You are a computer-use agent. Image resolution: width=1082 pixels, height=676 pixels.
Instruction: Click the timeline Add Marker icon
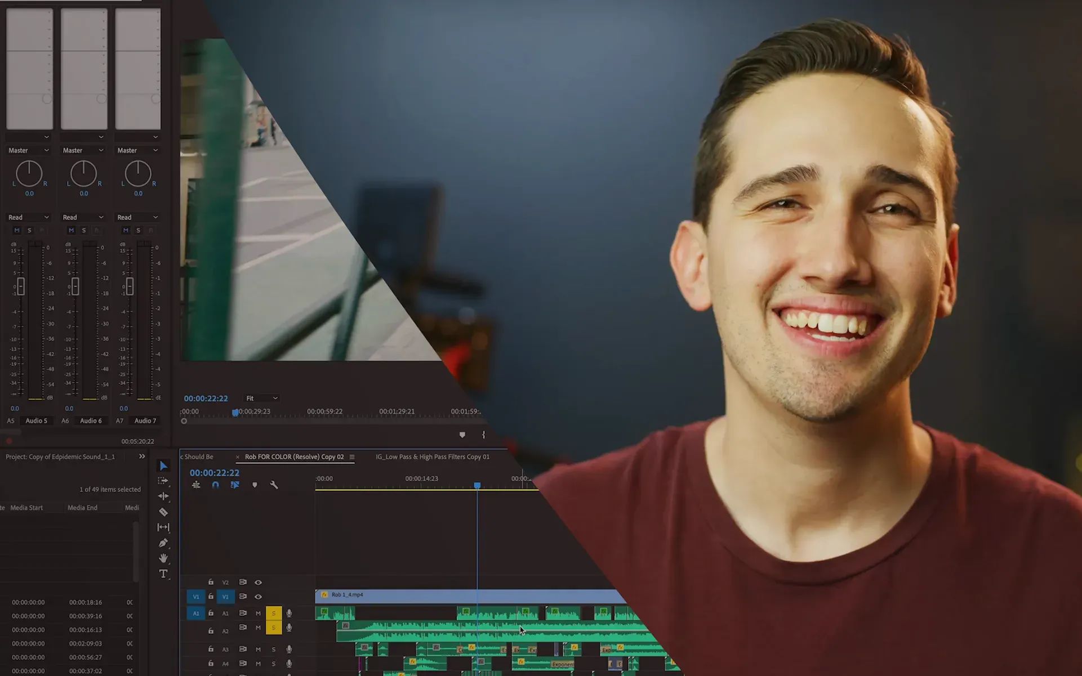pyautogui.click(x=255, y=485)
